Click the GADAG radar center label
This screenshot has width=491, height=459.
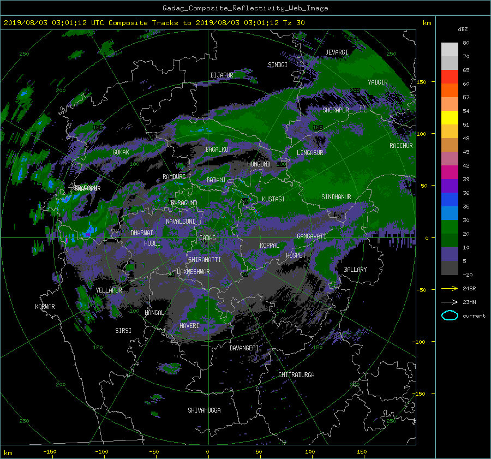pos(207,238)
